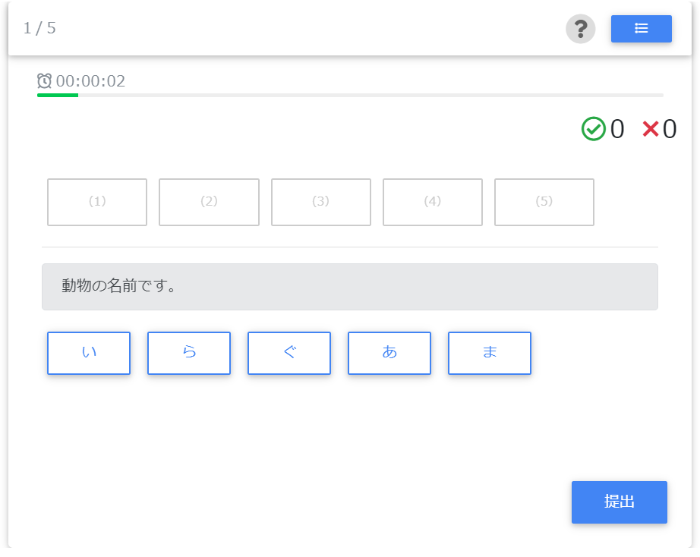700x557 pixels.
Task: Pick the ぐ character tile
Action: 289,353
